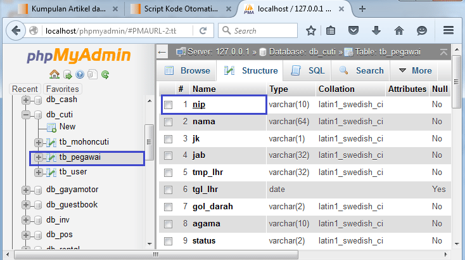Check the box for nama column

pyautogui.click(x=168, y=122)
